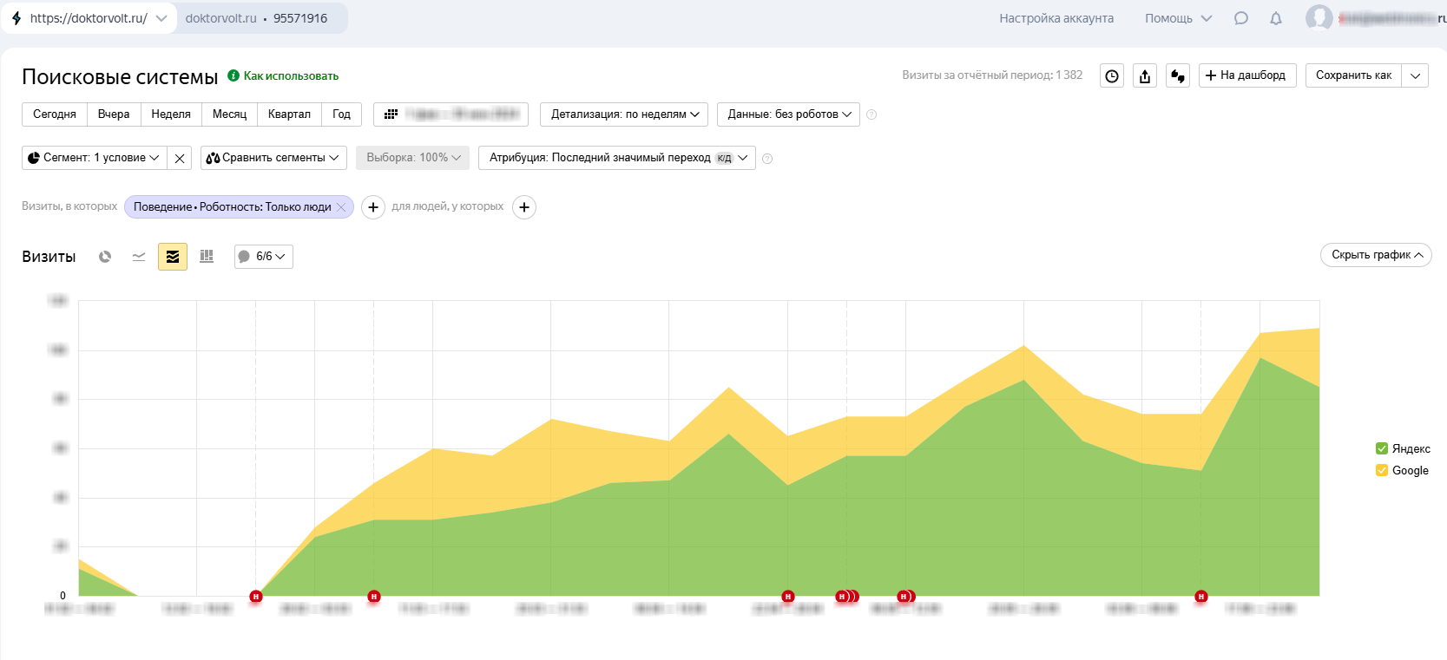
Task: Open 'Атрибуция' attribution dropdown
Action: 616,158
